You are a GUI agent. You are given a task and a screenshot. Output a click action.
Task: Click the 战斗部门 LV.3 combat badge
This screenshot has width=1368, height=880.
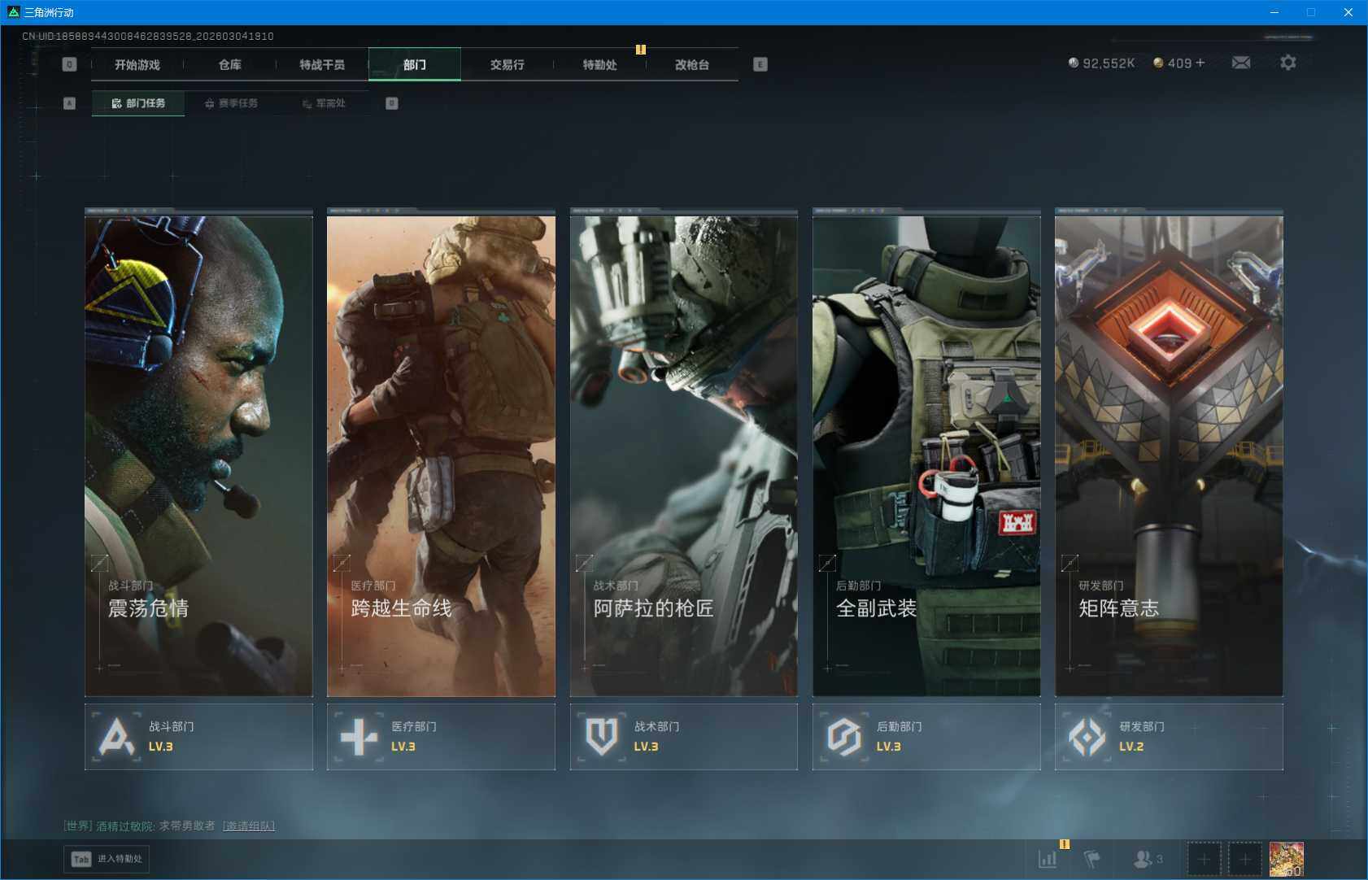click(198, 737)
